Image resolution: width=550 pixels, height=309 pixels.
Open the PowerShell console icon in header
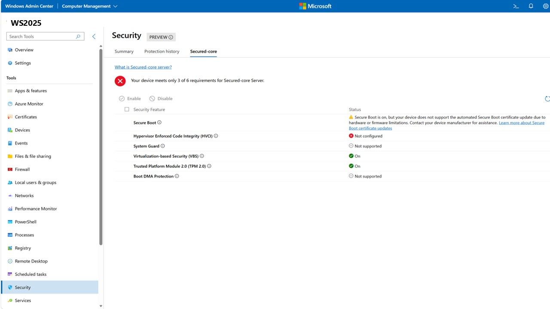(516, 6)
